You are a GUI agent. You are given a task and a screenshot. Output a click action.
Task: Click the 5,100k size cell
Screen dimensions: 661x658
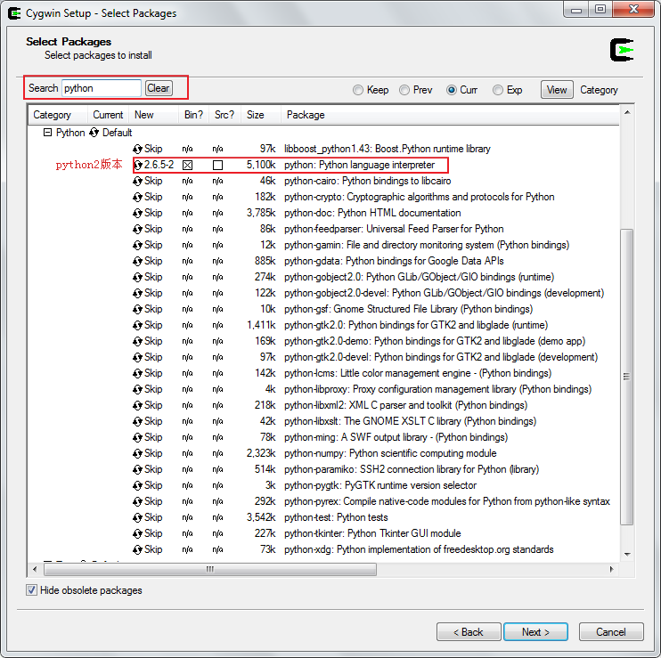261,165
